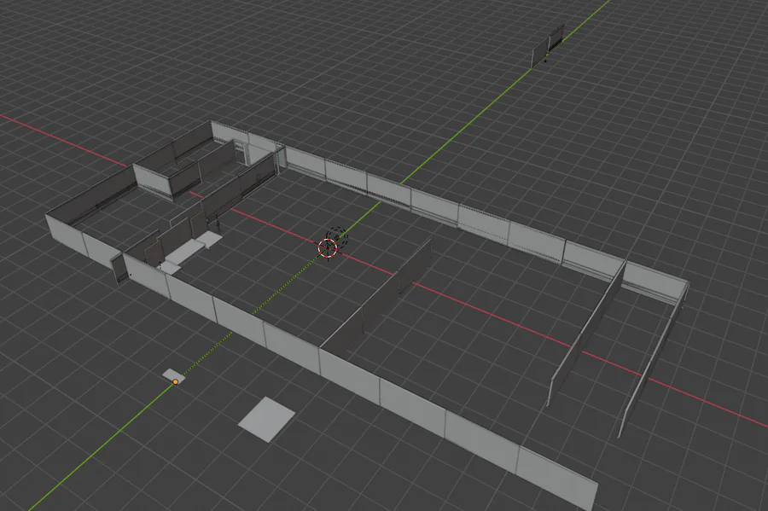Select the orange object origin dot

[x=175, y=381]
